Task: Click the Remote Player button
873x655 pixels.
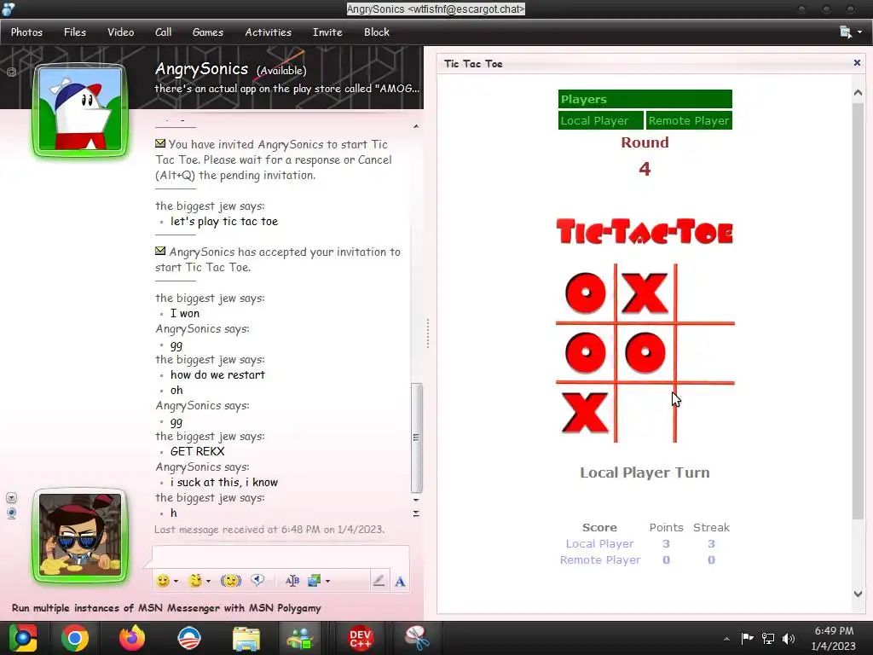Action: [689, 120]
